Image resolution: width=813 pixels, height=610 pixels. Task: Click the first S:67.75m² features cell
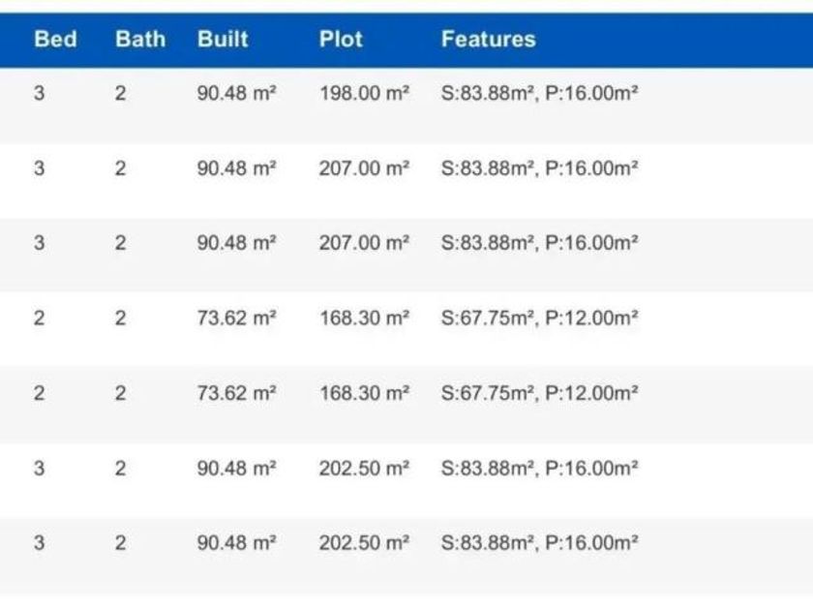[539, 318]
